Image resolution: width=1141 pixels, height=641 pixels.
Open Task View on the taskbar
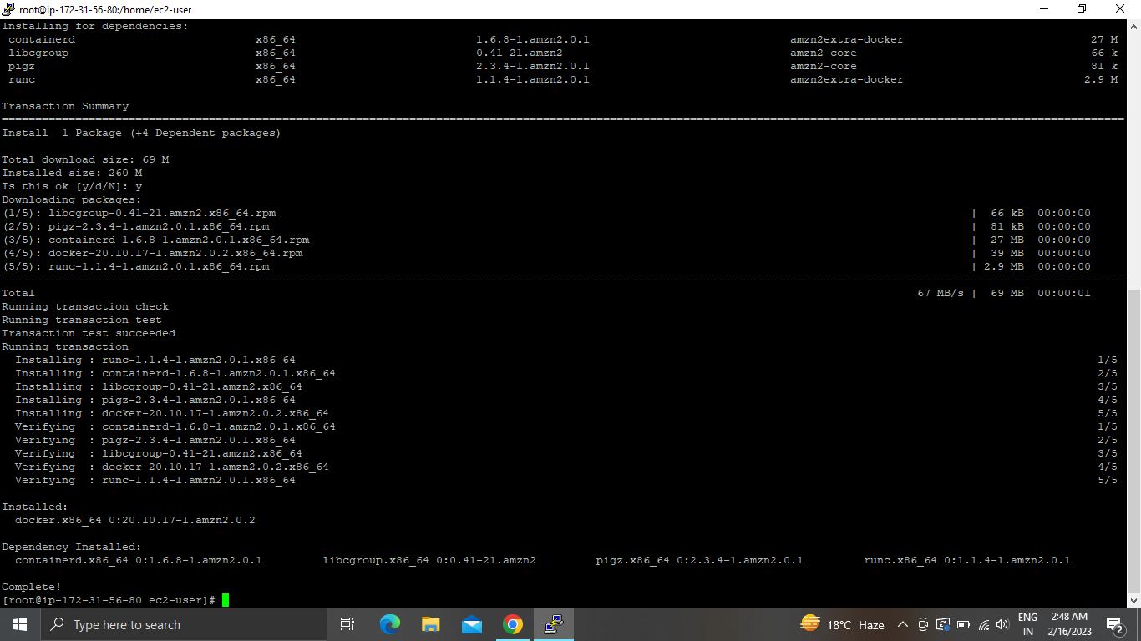(347, 624)
